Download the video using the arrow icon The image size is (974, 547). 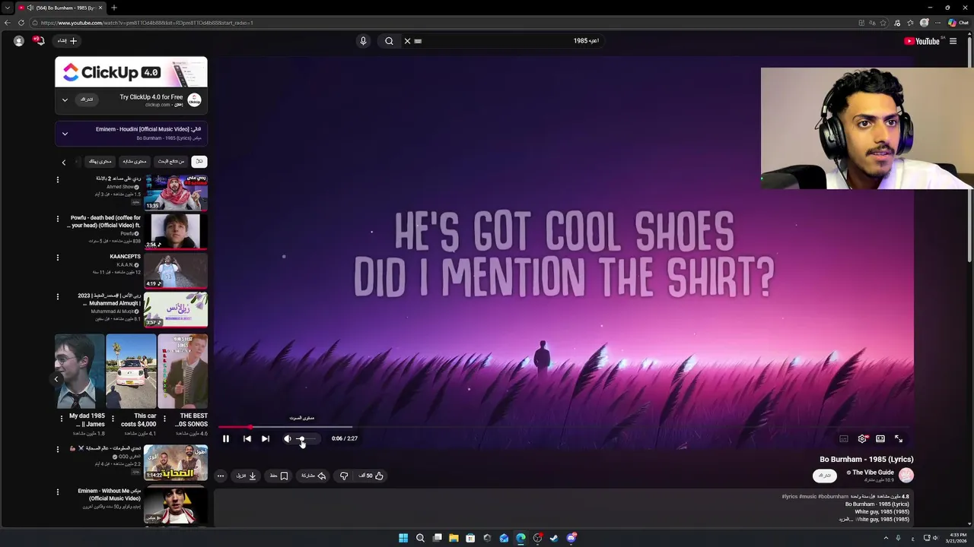pos(247,476)
